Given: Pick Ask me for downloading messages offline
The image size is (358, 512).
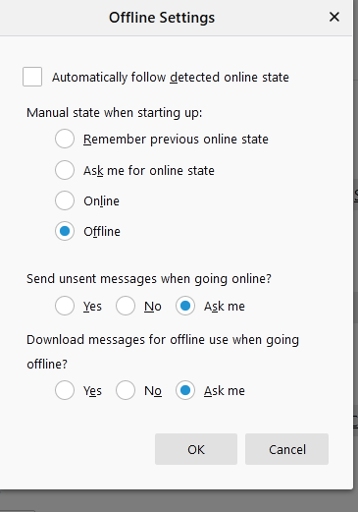Looking at the screenshot, I should 185,390.
